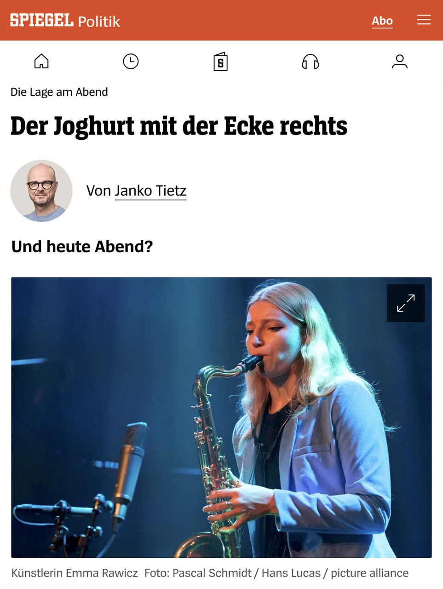Open author page of Janko Tietz
The width and height of the screenshot is (443, 589).
(150, 191)
